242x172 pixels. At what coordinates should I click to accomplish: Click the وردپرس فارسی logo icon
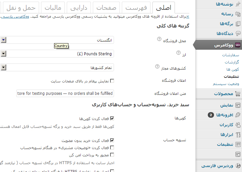[x=238, y=166]
